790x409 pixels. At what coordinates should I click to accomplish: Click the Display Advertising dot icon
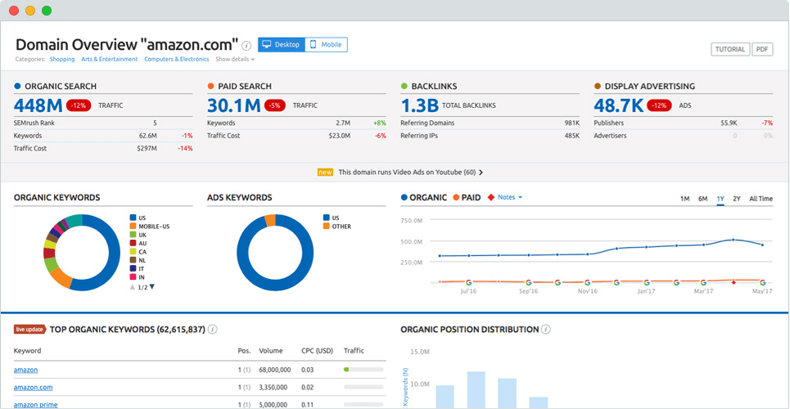pyautogui.click(x=598, y=86)
